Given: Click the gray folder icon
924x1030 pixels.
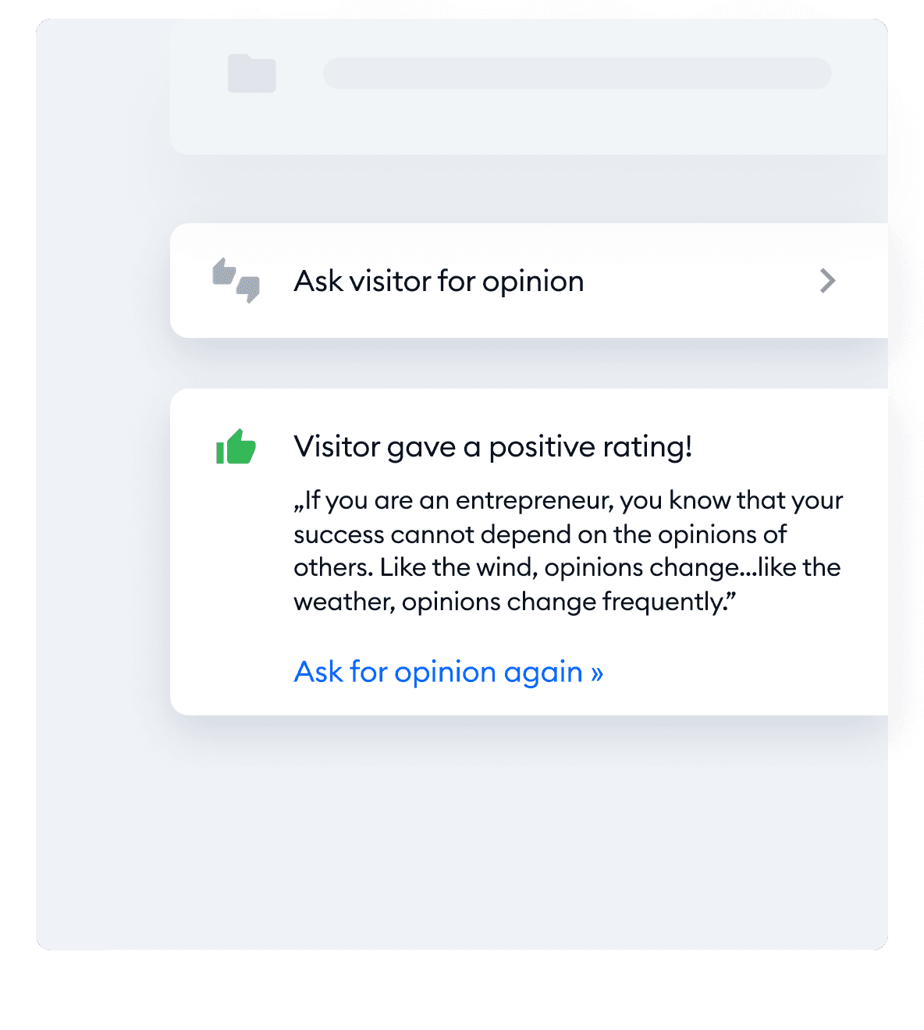Looking at the screenshot, I should click(251, 73).
